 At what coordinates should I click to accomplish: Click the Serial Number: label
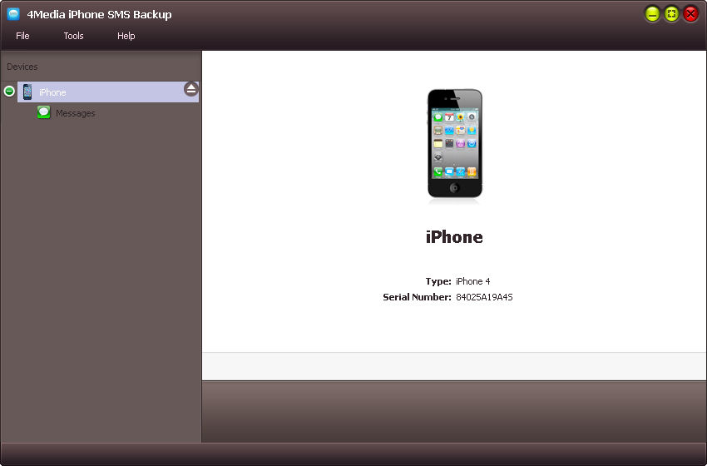click(x=417, y=297)
